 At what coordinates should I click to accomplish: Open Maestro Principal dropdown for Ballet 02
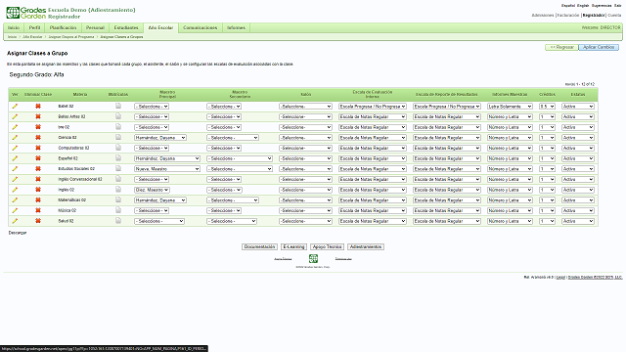(152, 107)
